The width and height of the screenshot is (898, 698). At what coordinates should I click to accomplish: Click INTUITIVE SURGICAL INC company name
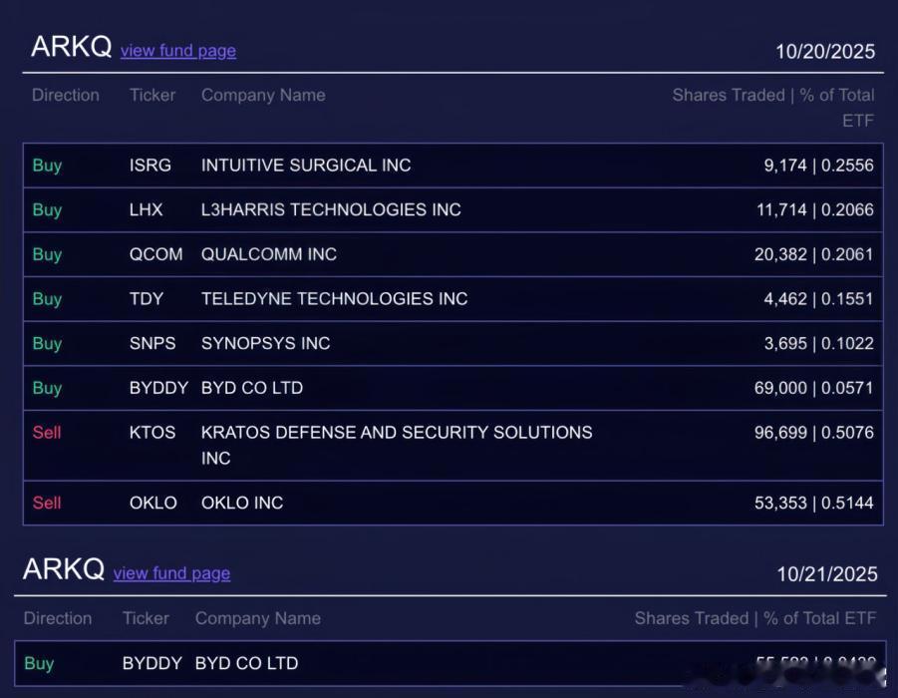pyautogui.click(x=306, y=166)
